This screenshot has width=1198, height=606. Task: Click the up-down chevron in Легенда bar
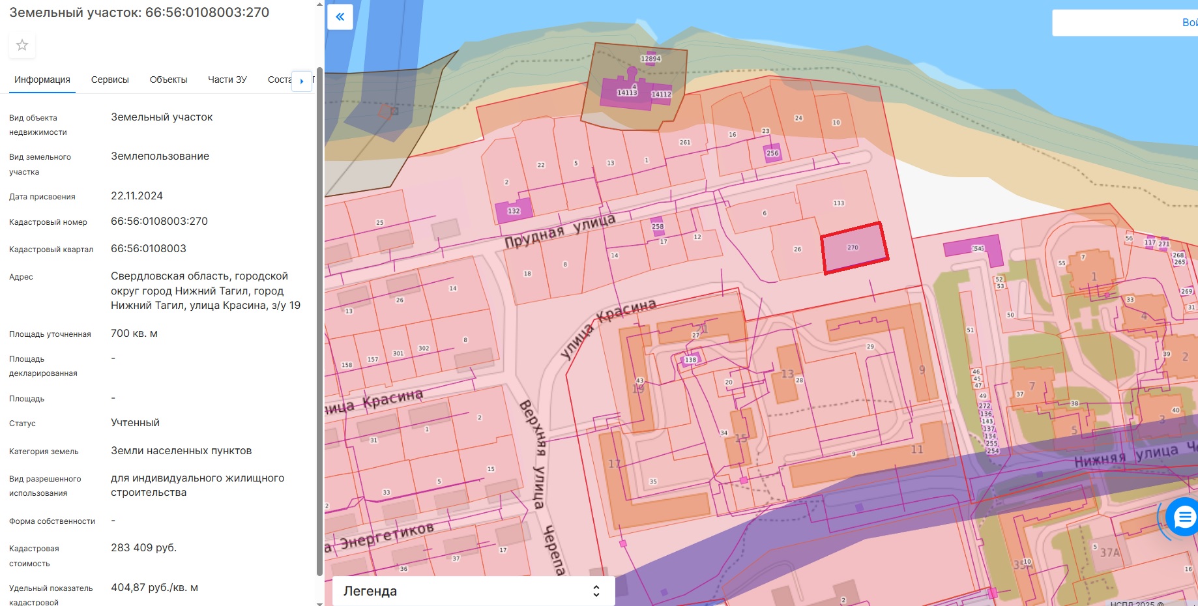point(596,591)
